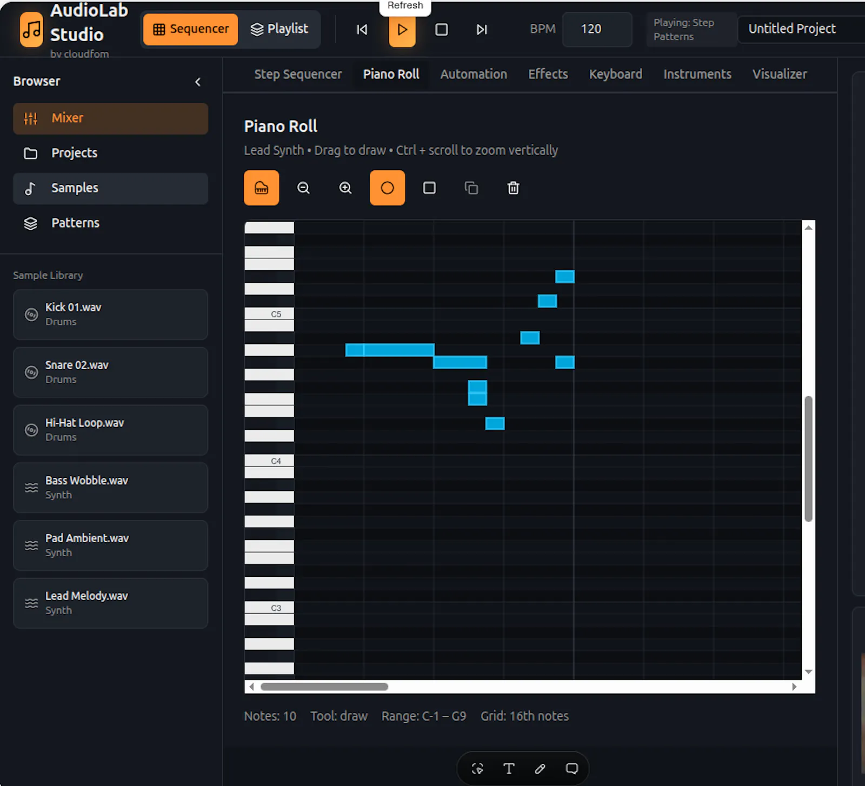Select the Hi-Hat Loop.wav sample
This screenshot has width=865, height=786.
click(x=110, y=430)
